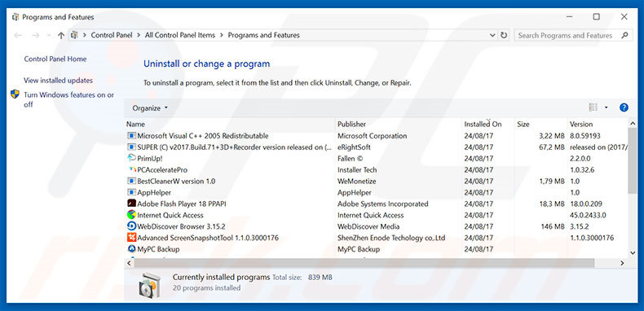The image size is (644, 311).
Task: Go back using the Back arrow
Action: (18, 35)
